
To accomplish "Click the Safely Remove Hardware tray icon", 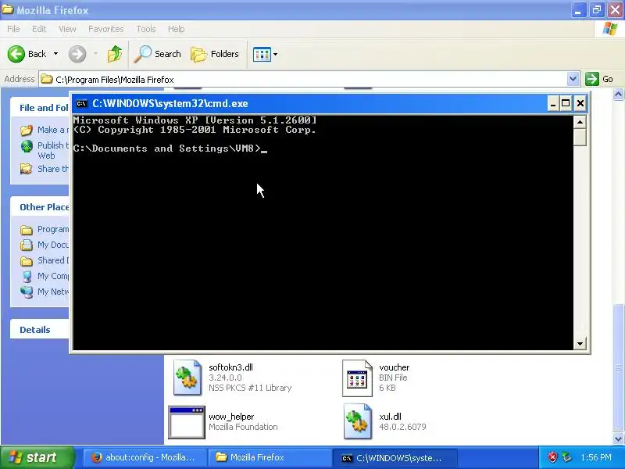I will 566,457.
